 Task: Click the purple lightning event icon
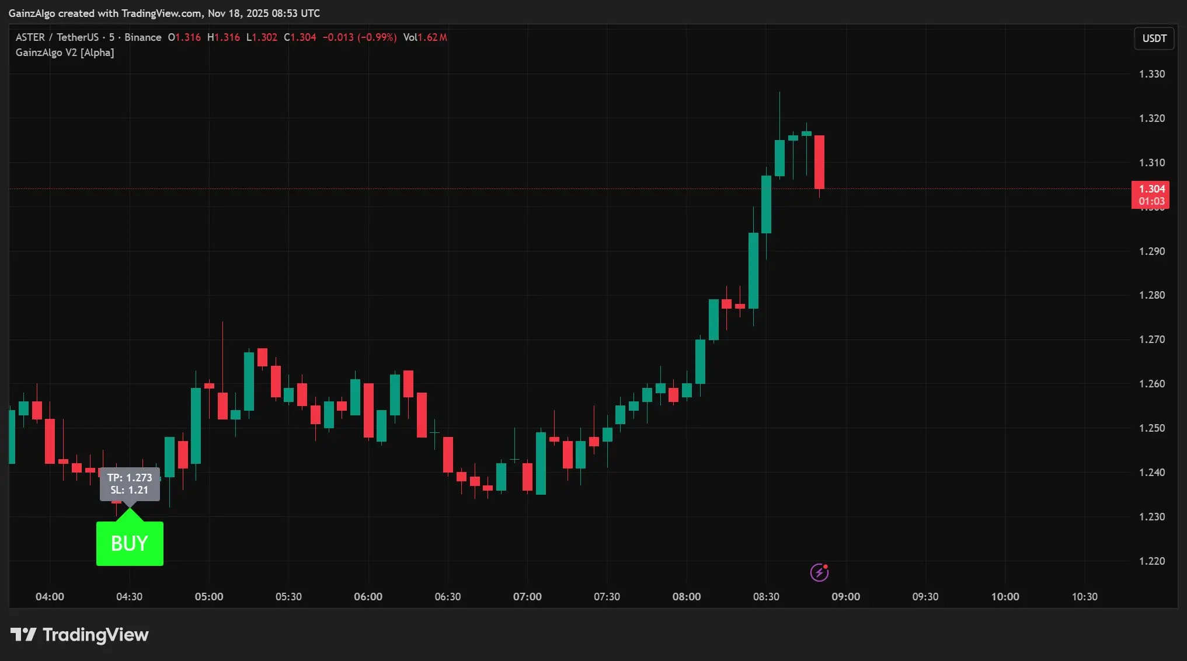coord(819,572)
